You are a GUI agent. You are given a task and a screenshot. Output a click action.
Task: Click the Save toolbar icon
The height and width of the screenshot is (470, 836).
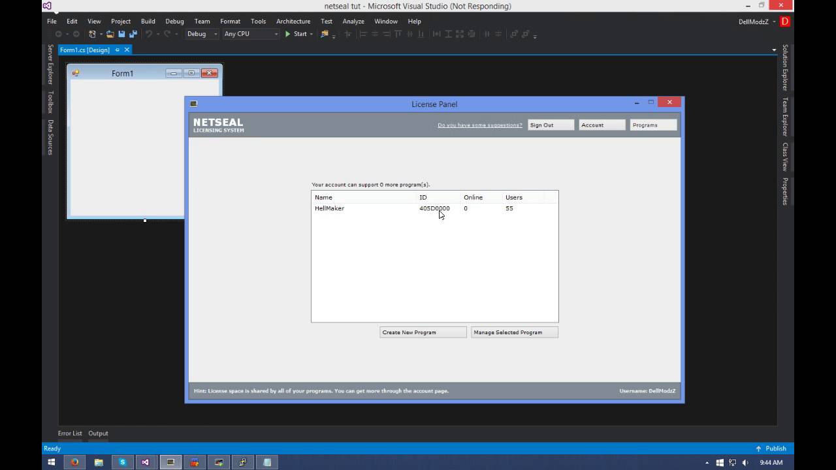[x=121, y=34]
